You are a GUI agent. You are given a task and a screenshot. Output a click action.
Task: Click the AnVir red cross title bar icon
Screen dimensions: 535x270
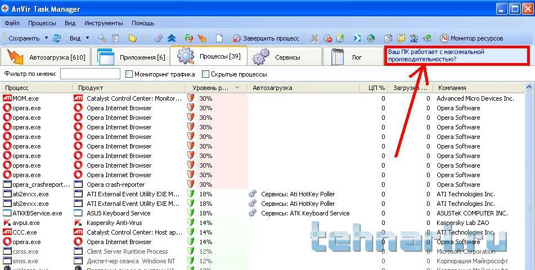(5, 8)
